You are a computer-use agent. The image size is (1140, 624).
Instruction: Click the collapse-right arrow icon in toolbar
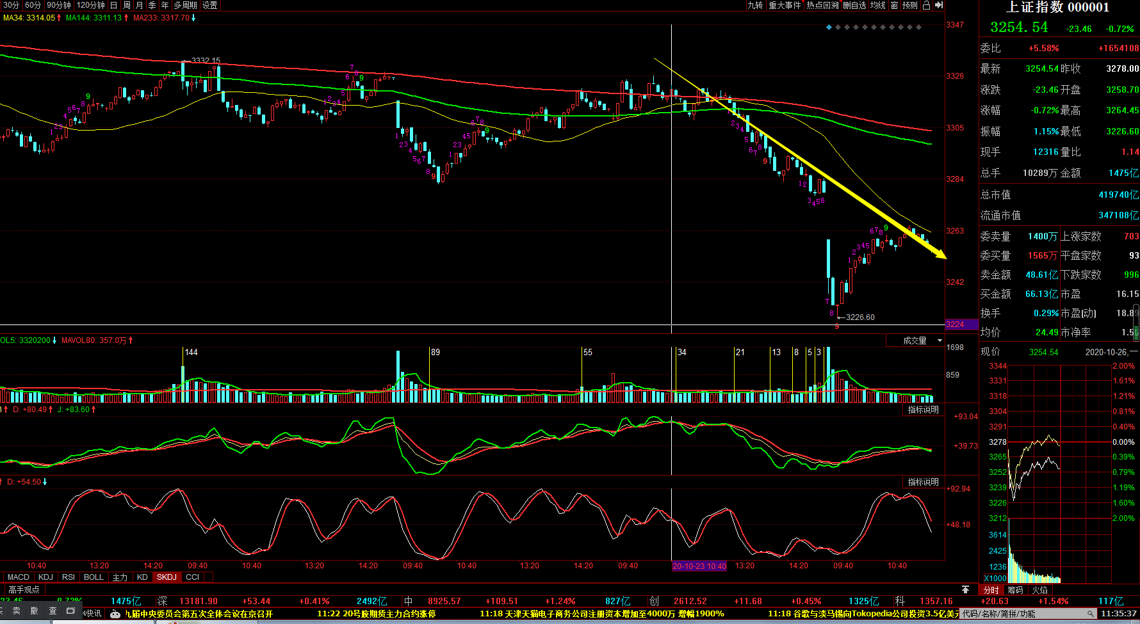939,5
